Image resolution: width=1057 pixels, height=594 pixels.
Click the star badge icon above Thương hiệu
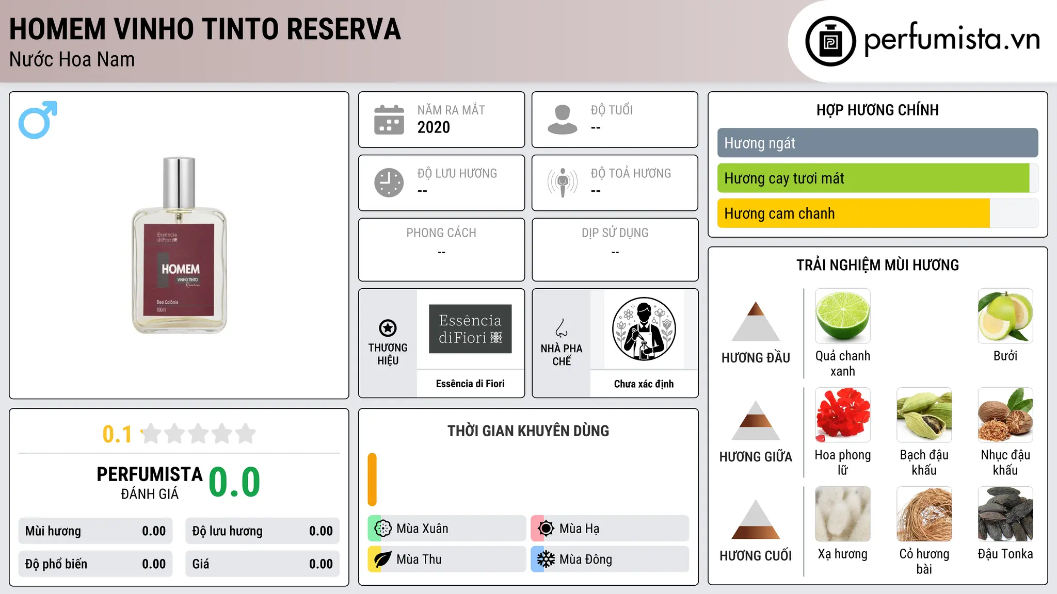tap(388, 327)
